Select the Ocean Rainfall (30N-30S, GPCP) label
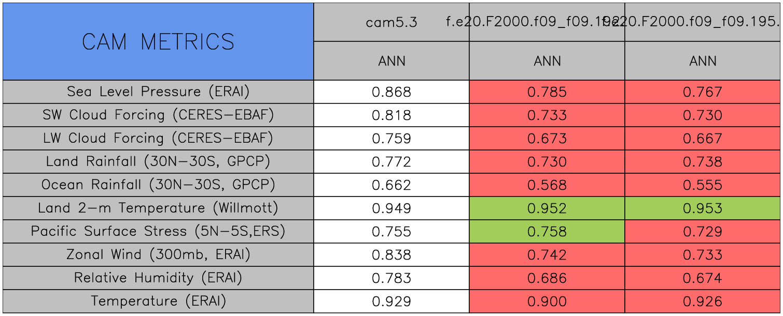Image resolution: width=783 pixels, height=316 pixels. (158, 185)
